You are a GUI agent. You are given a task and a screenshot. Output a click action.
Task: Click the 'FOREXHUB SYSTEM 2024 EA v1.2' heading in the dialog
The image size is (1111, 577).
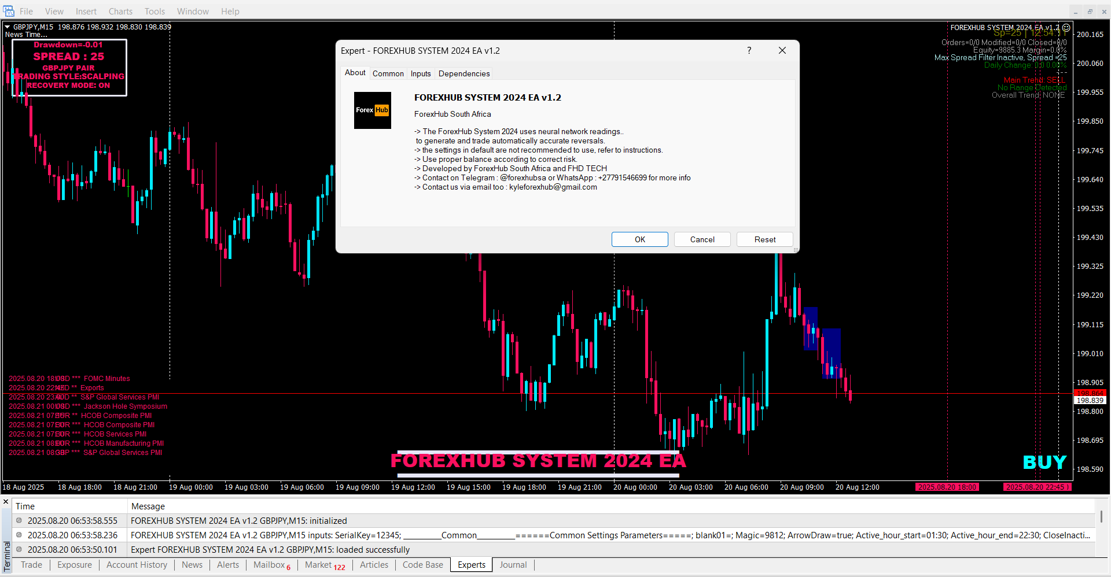pyautogui.click(x=488, y=98)
